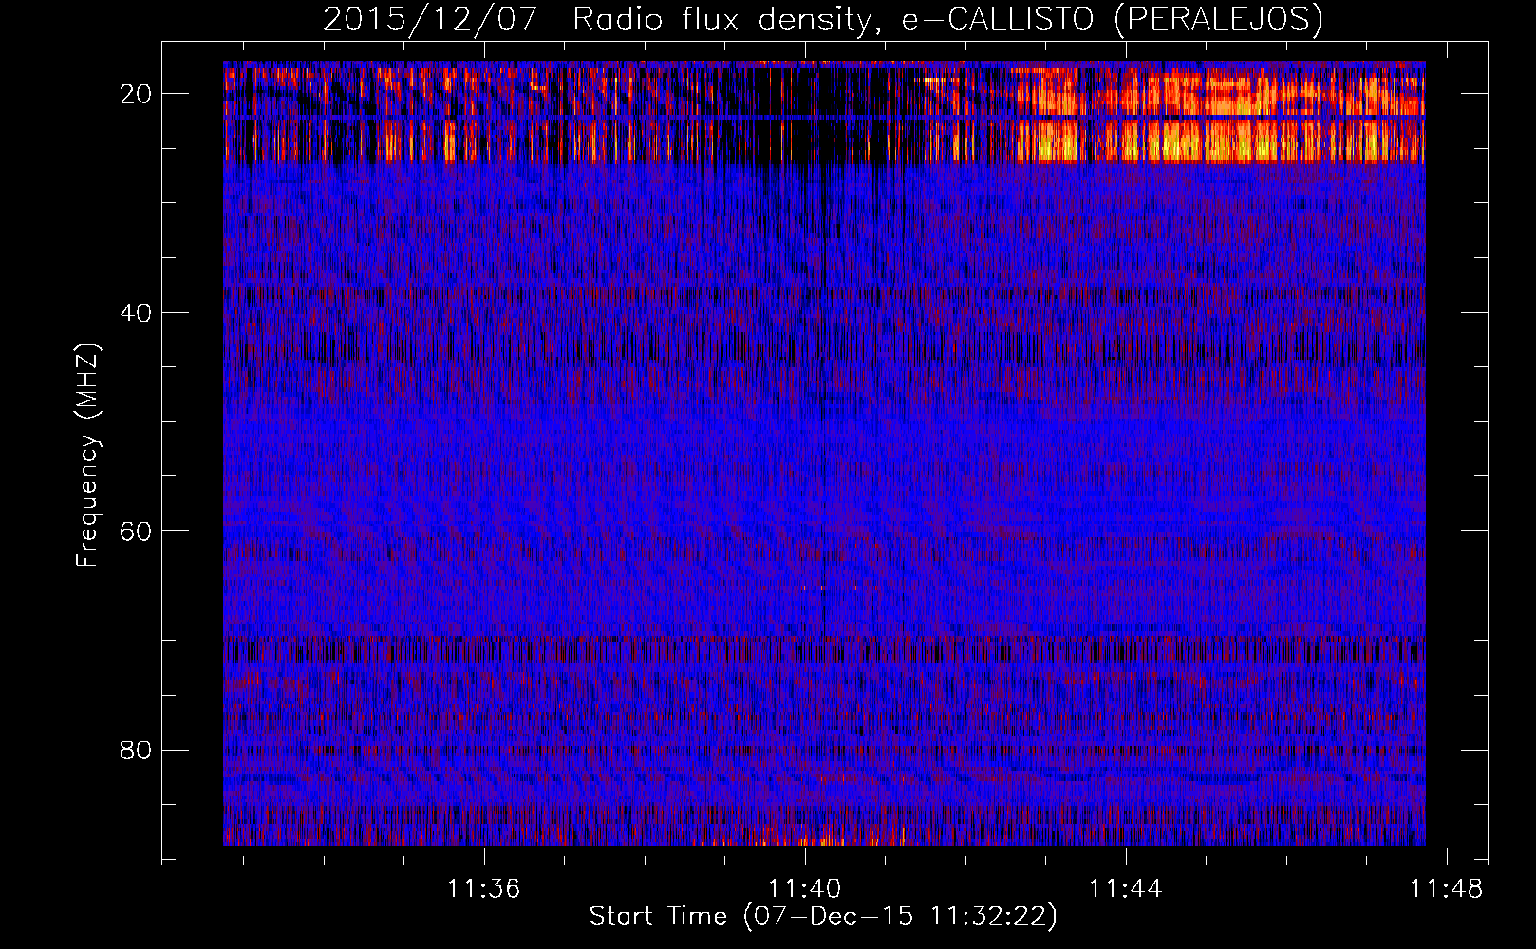Click the 11:36 time tick label
The image size is (1536, 949).
point(484,889)
